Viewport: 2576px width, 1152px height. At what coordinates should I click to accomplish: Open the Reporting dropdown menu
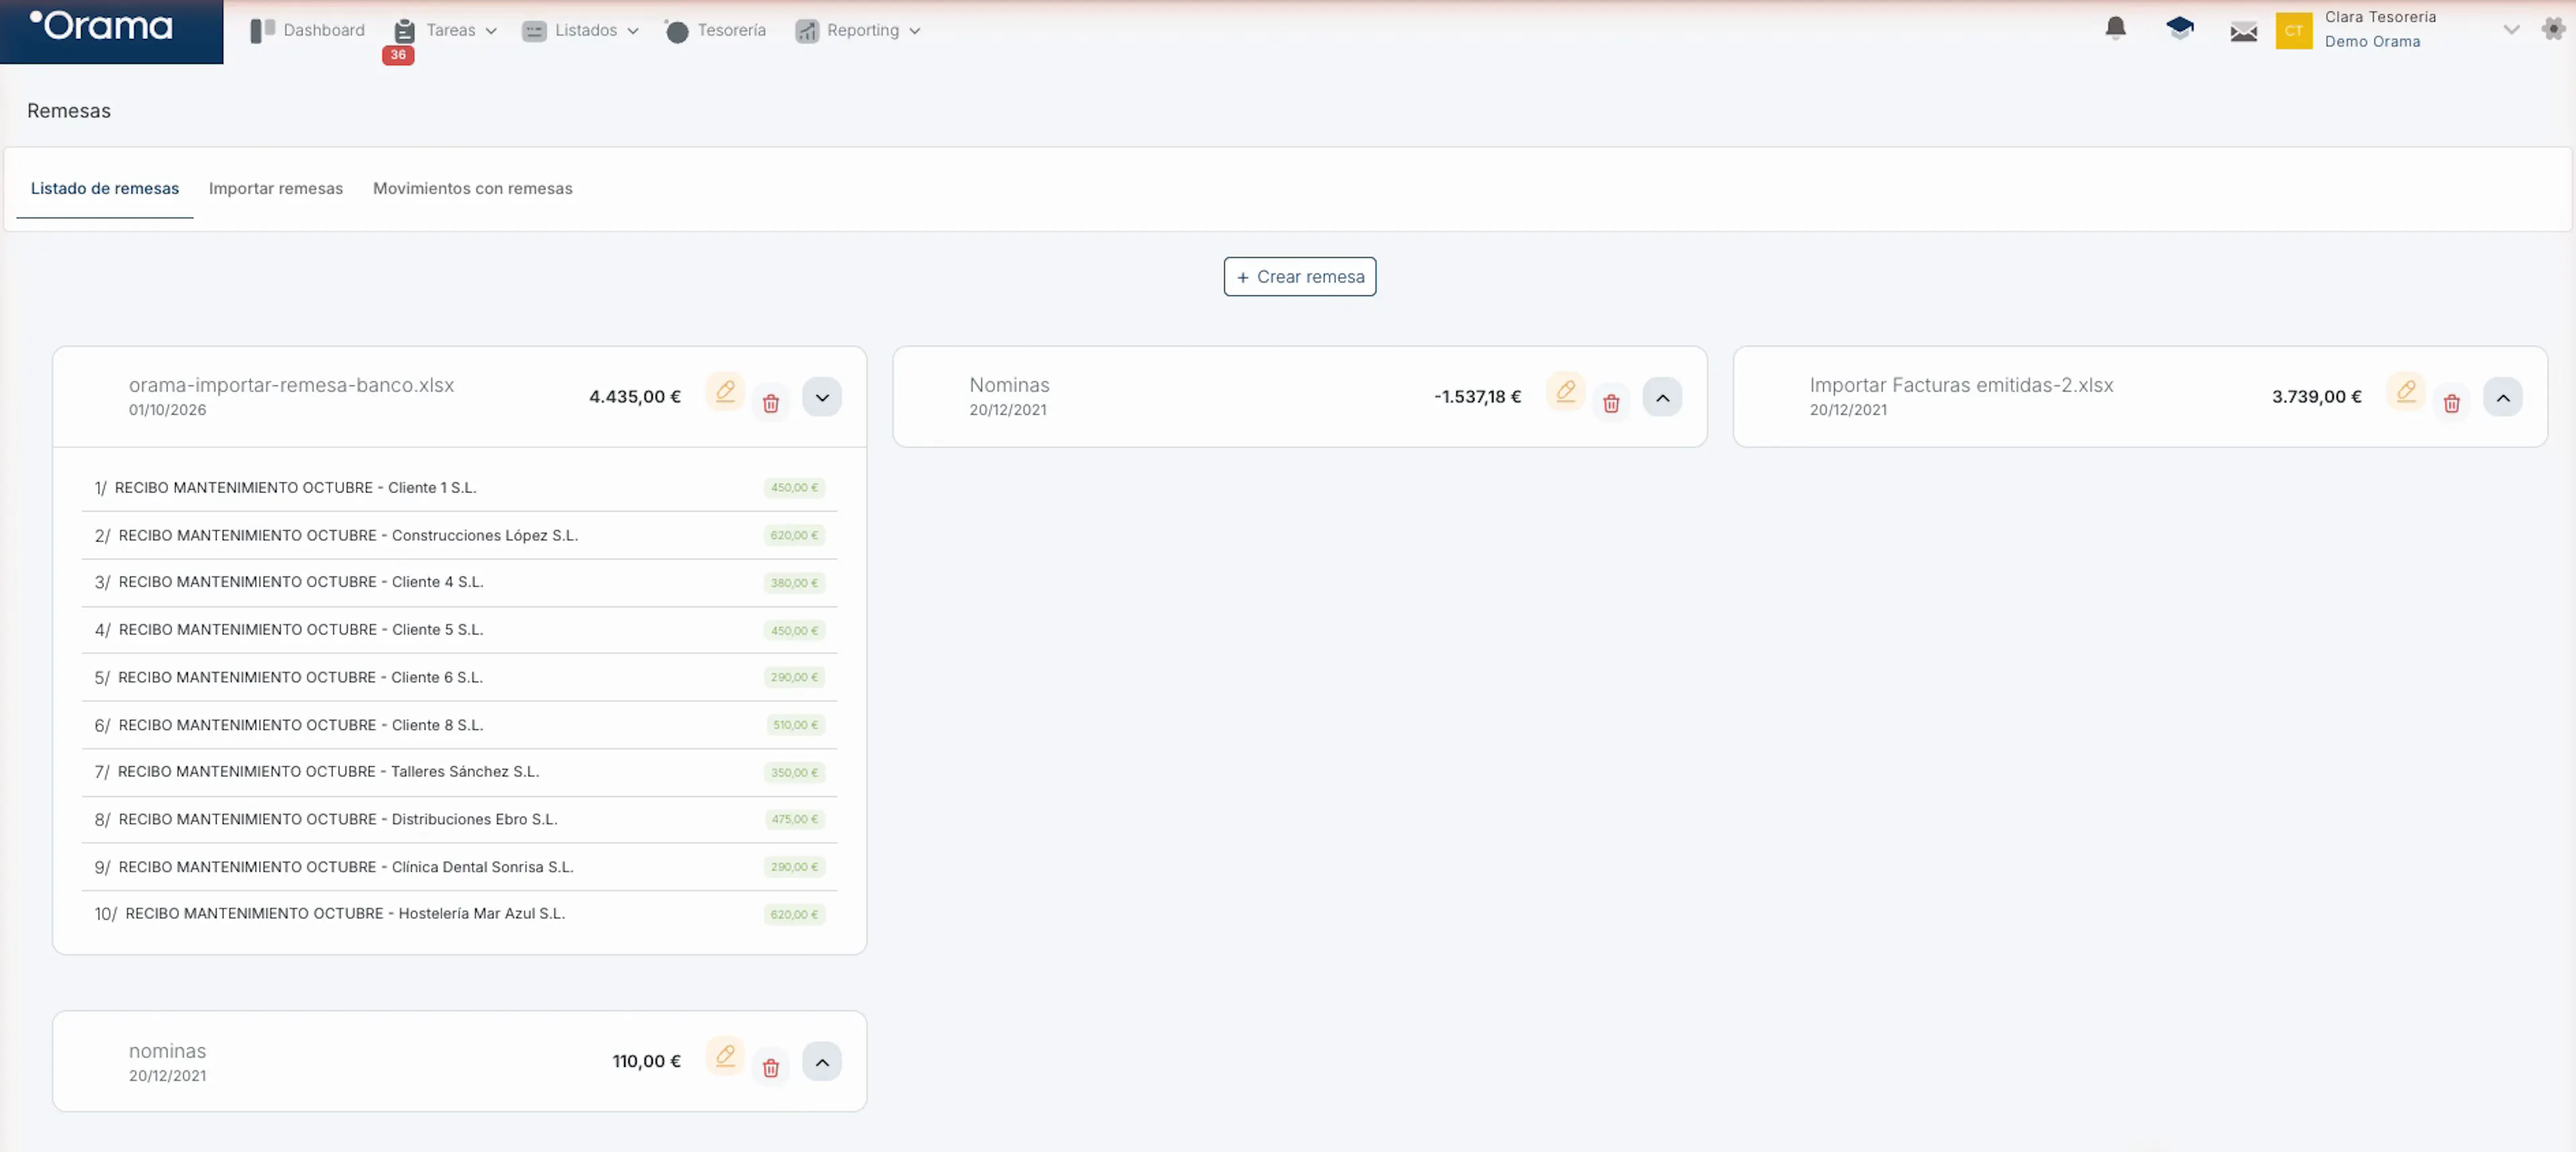[x=858, y=30]
